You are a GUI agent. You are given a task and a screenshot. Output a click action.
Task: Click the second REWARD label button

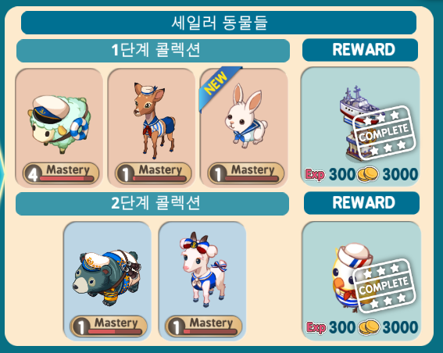point(362,203)
